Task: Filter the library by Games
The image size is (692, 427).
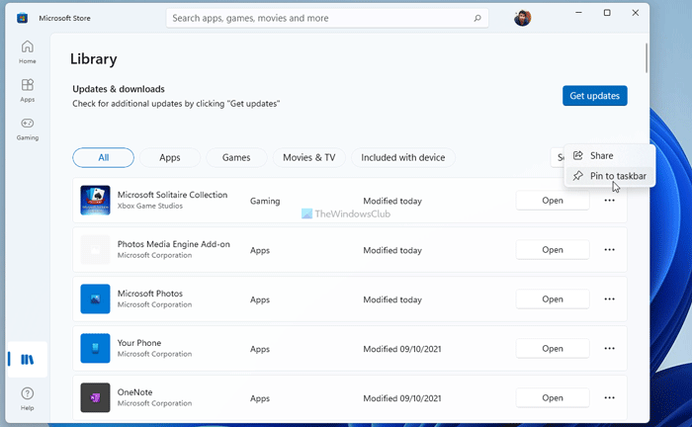Action: (236, 157)
